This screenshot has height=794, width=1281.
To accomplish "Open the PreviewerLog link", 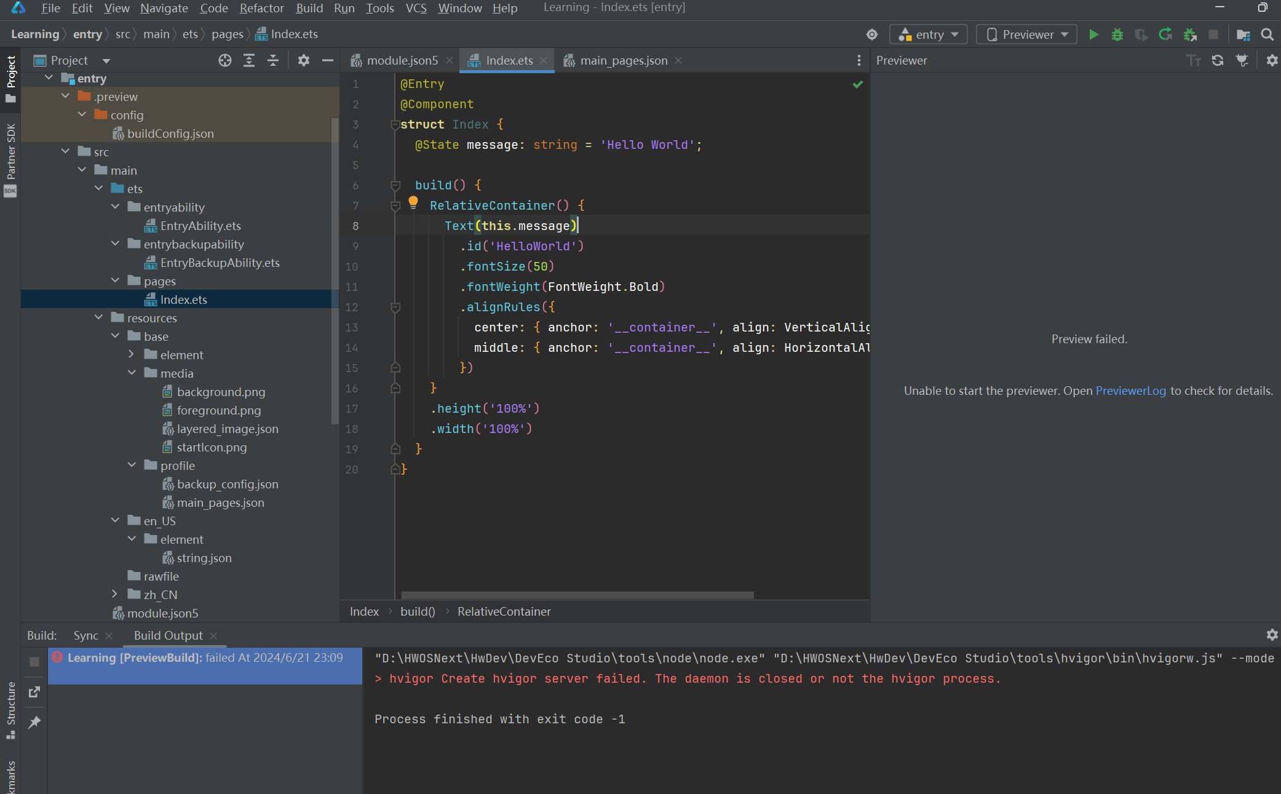I will coord(1130,391).
